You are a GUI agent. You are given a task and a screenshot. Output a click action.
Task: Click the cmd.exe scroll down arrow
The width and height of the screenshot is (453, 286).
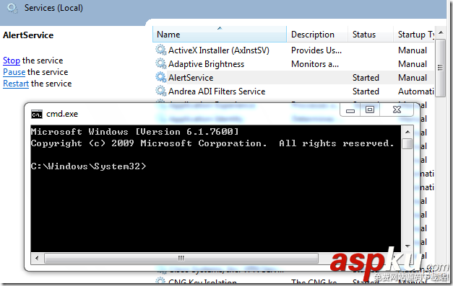407,246
